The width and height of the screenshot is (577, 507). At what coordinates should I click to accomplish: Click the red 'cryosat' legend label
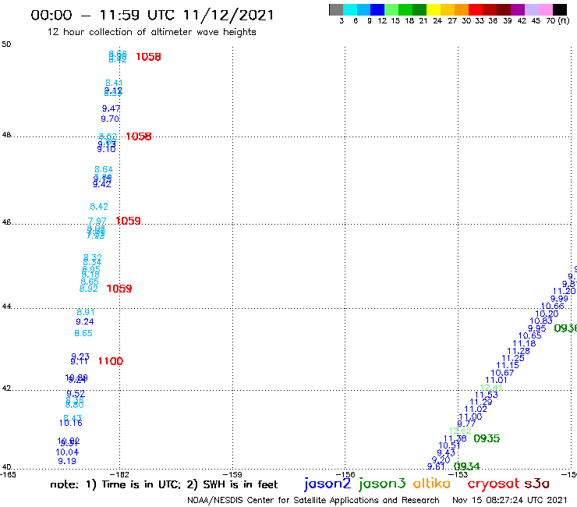[x=494, y=484]
